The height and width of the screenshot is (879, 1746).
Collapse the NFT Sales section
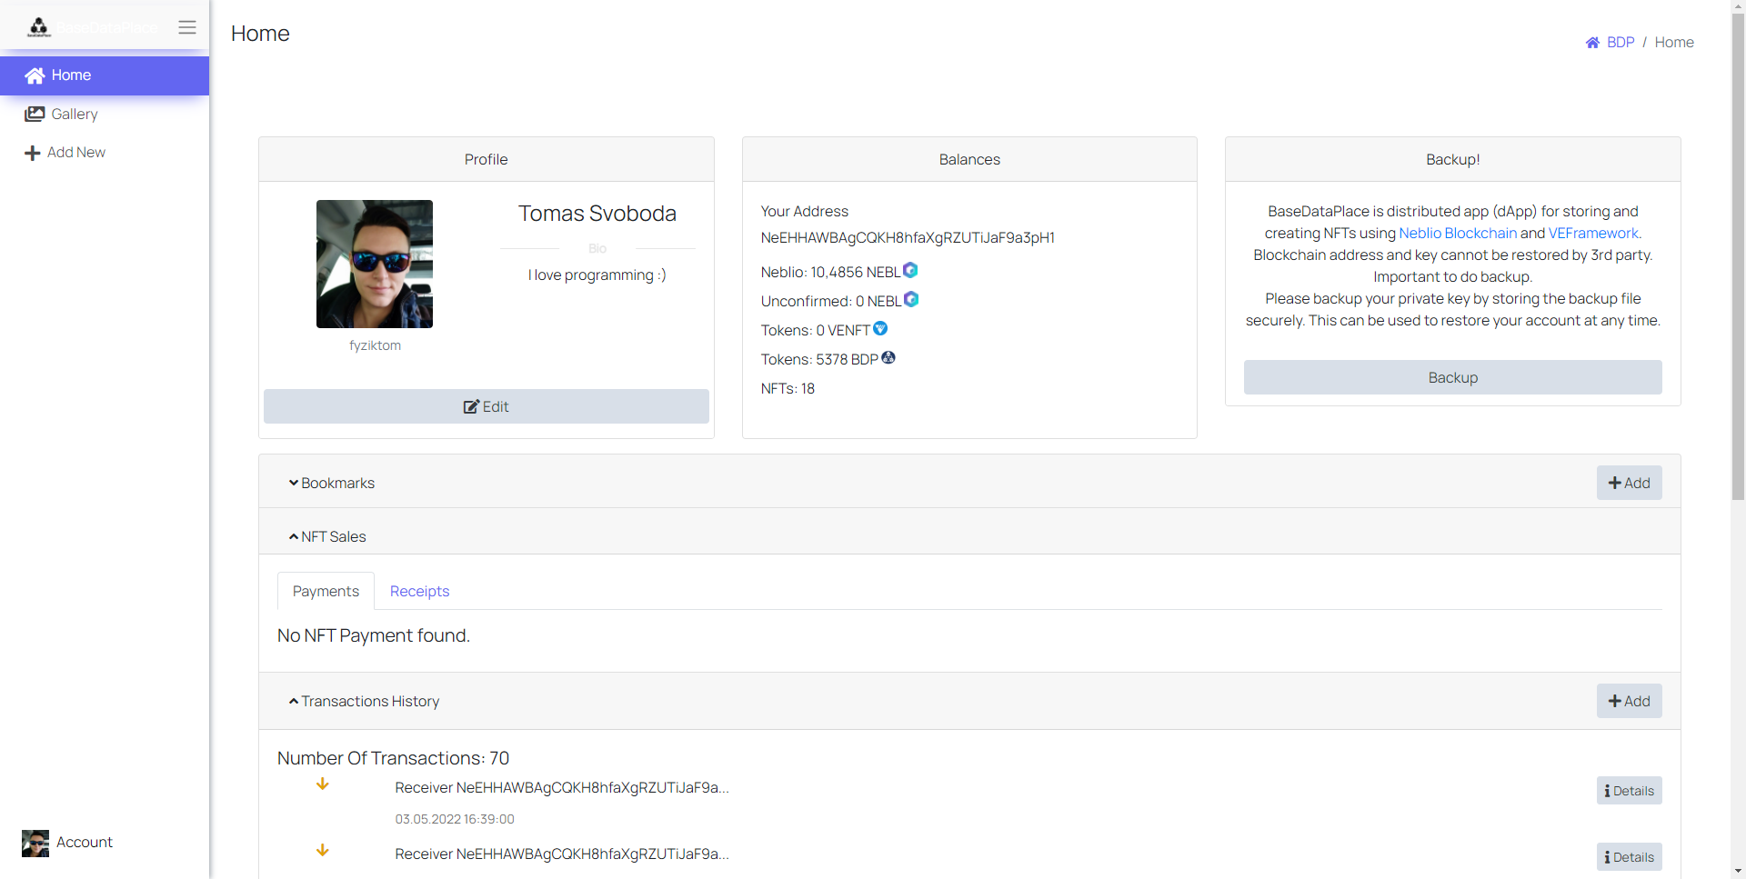pyautogui.click(x=327, y=536)
